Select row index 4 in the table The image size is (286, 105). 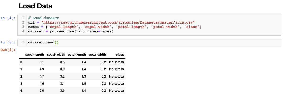click(21, 91)
